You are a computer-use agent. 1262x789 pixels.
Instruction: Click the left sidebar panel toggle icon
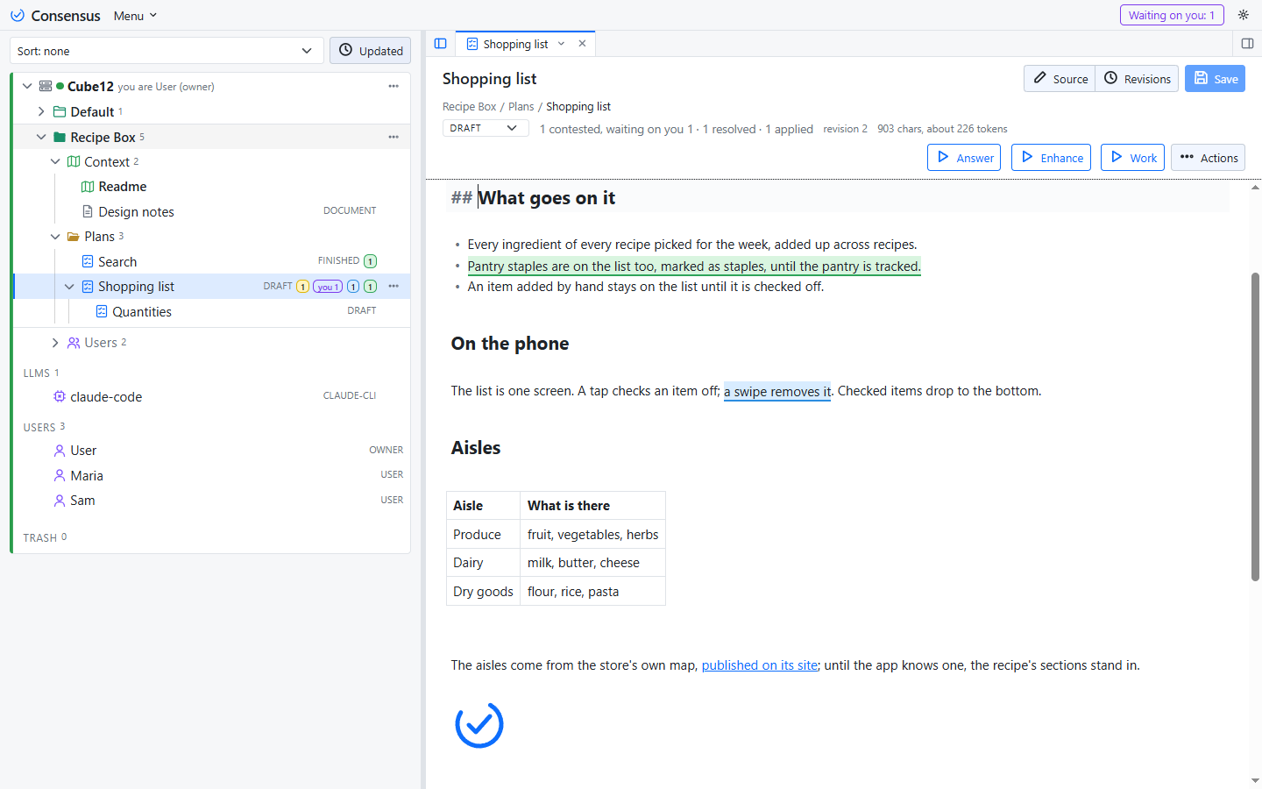(441, 44)
